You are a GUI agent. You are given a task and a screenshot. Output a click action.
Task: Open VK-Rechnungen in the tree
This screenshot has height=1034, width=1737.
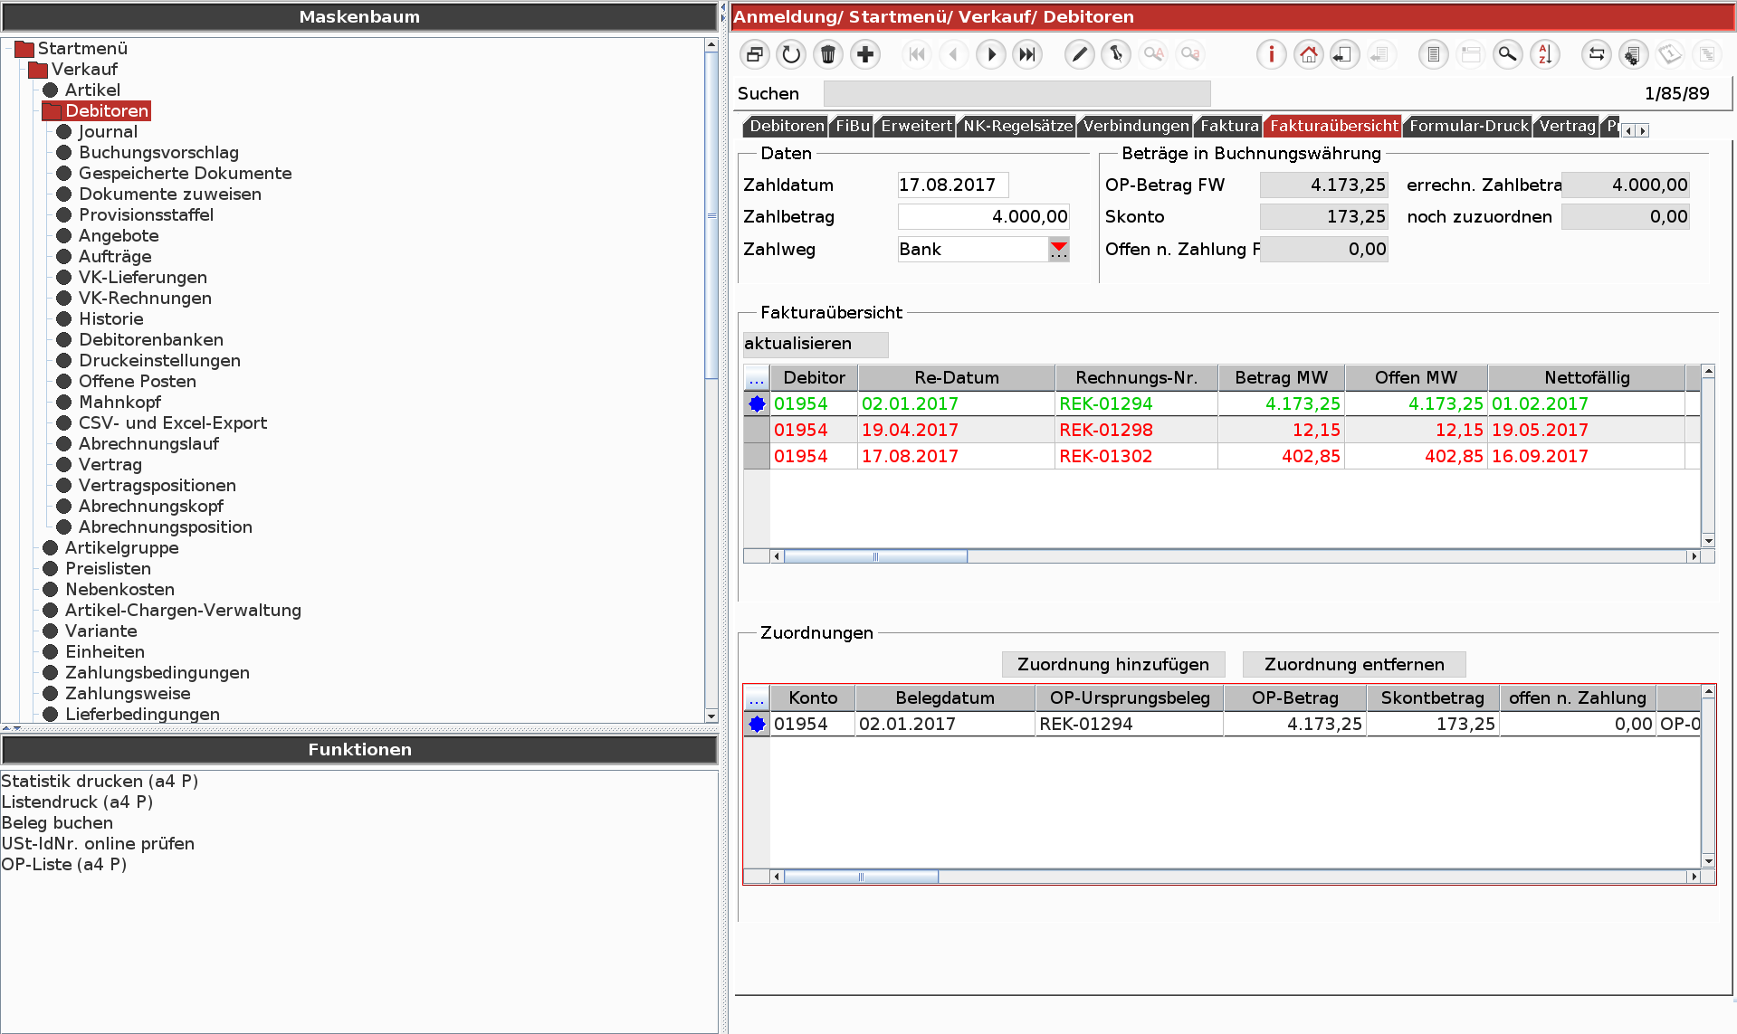click(x=145, y=298)
